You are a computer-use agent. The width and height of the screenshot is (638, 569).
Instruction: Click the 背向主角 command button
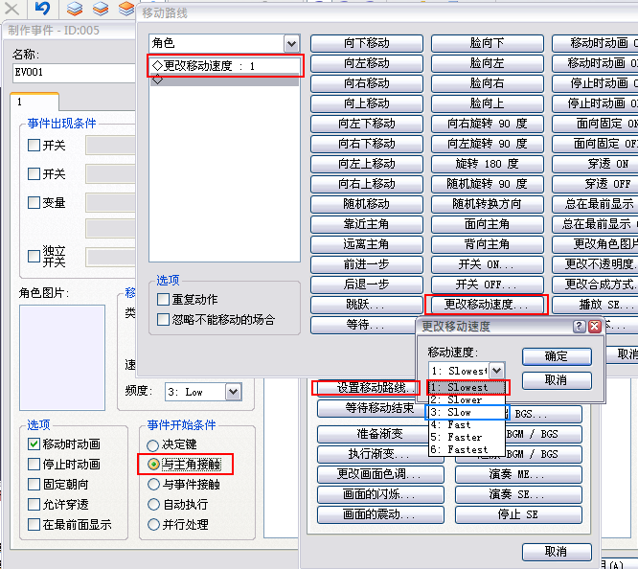487,244
